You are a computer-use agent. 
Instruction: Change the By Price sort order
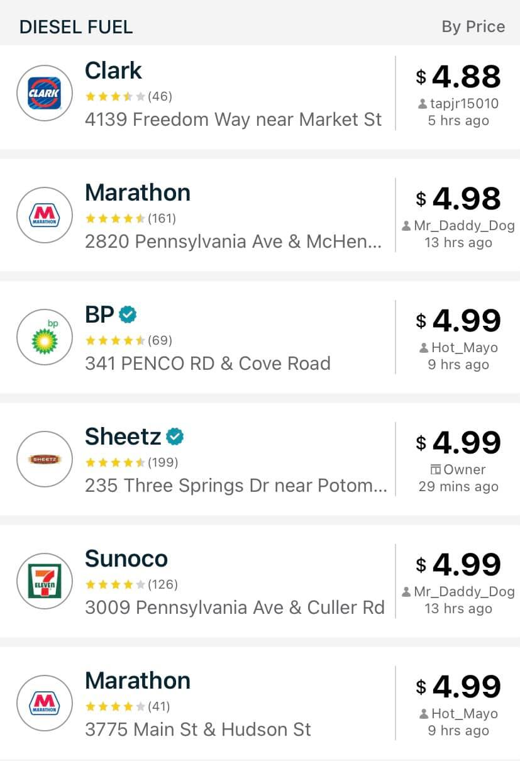473,26
